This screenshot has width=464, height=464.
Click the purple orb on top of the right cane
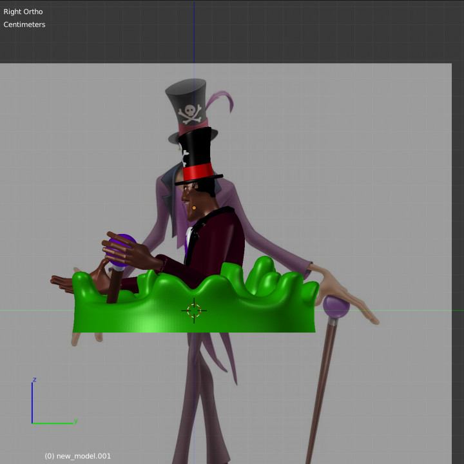click(336, 306)
